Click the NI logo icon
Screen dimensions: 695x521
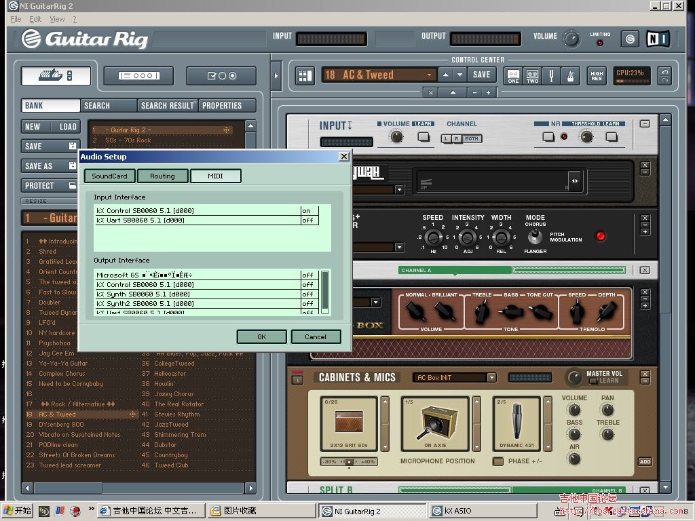658,39
